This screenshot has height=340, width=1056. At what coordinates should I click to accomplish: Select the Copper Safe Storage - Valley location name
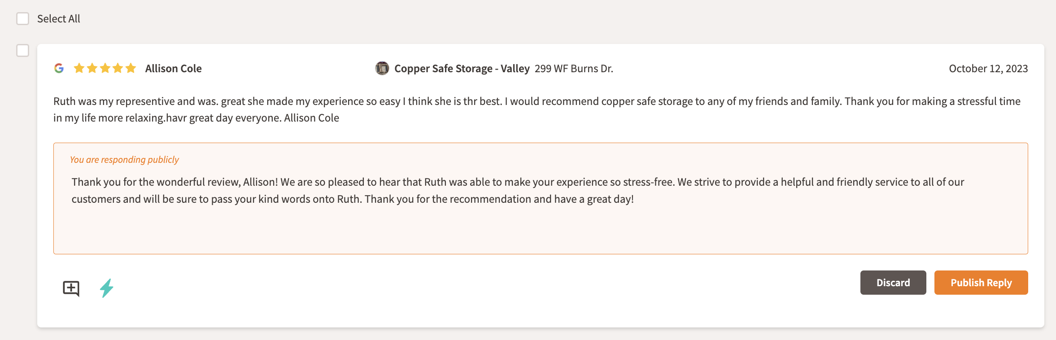point(462,69)
